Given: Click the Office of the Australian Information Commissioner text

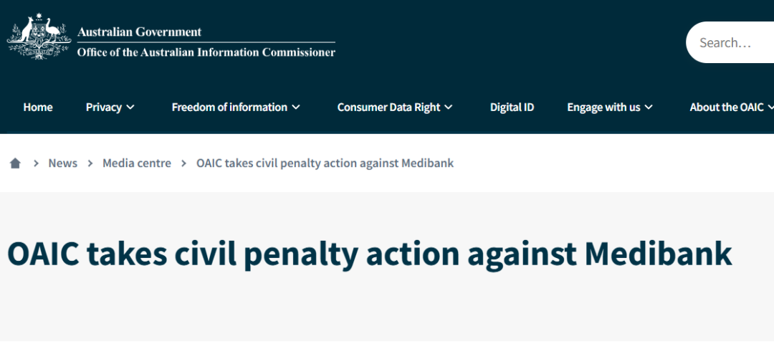Looking at the screenshot, I should tap(206, 52).
